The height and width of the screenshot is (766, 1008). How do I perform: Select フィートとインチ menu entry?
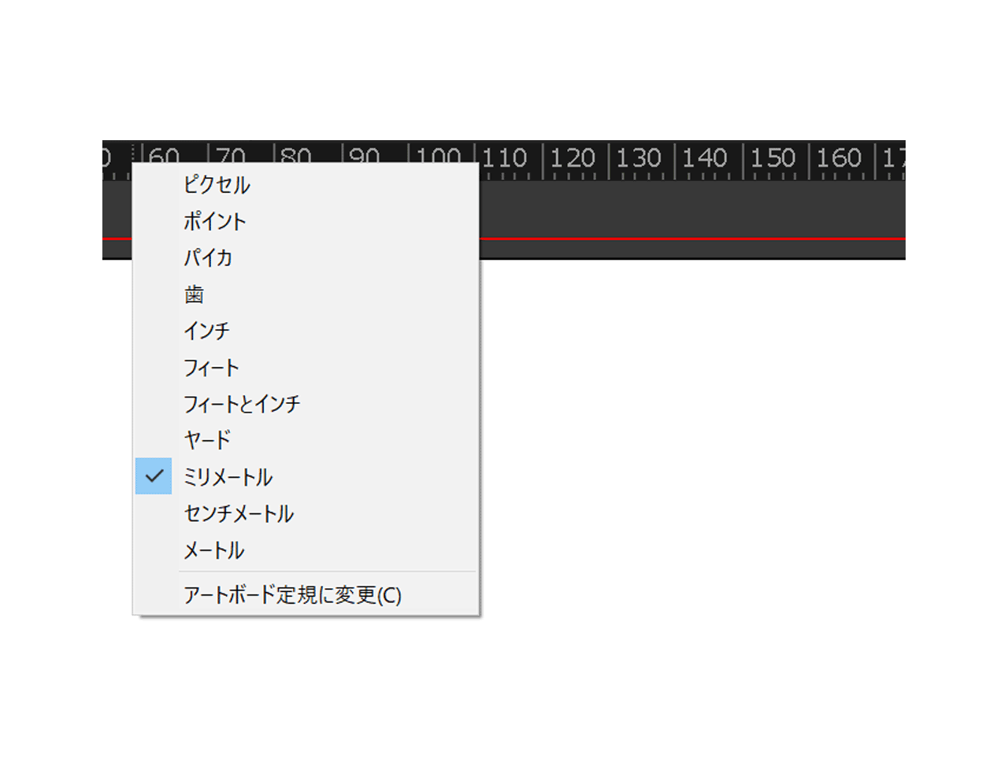tap(306, 404)
